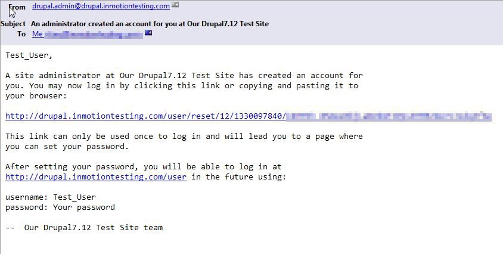Click the "Subject" header label

tap(13, 24)
